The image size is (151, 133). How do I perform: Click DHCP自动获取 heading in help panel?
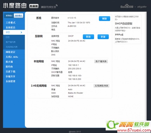tap(124, 24)
